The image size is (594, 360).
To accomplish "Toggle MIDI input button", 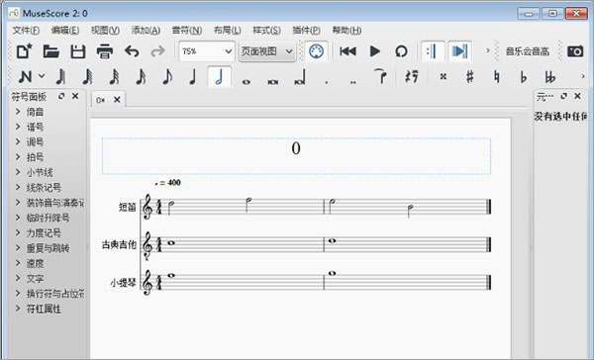I will (317, 51).
